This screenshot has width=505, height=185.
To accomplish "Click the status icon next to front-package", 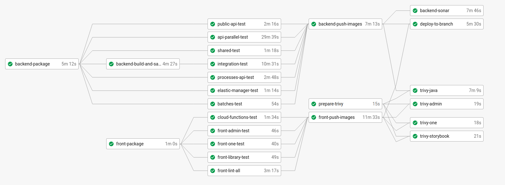I will [x=111, y=144].
